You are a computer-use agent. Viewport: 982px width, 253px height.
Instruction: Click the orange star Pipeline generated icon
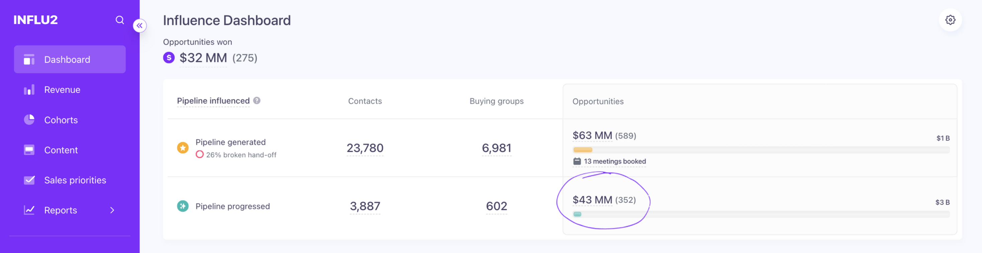183,148
